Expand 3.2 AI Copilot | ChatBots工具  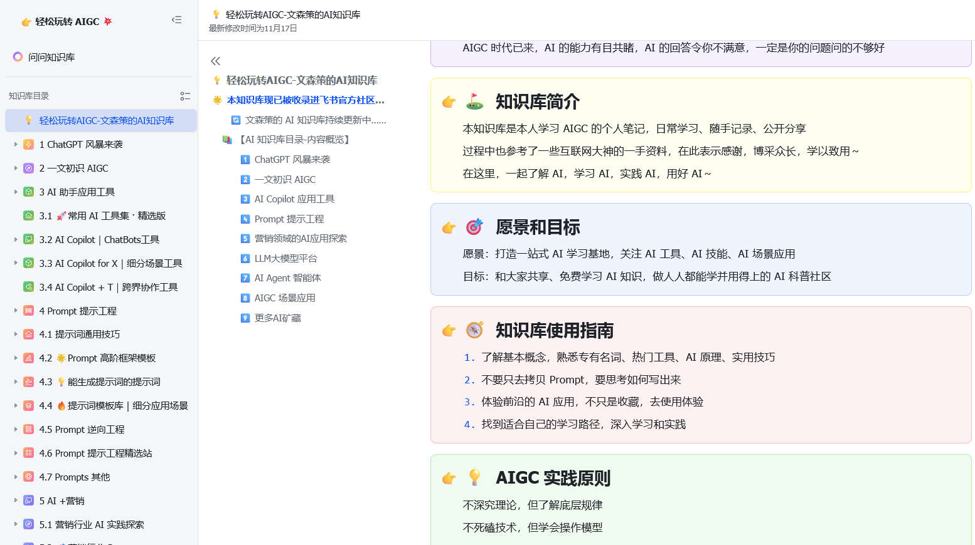click(x=16, y=239)
